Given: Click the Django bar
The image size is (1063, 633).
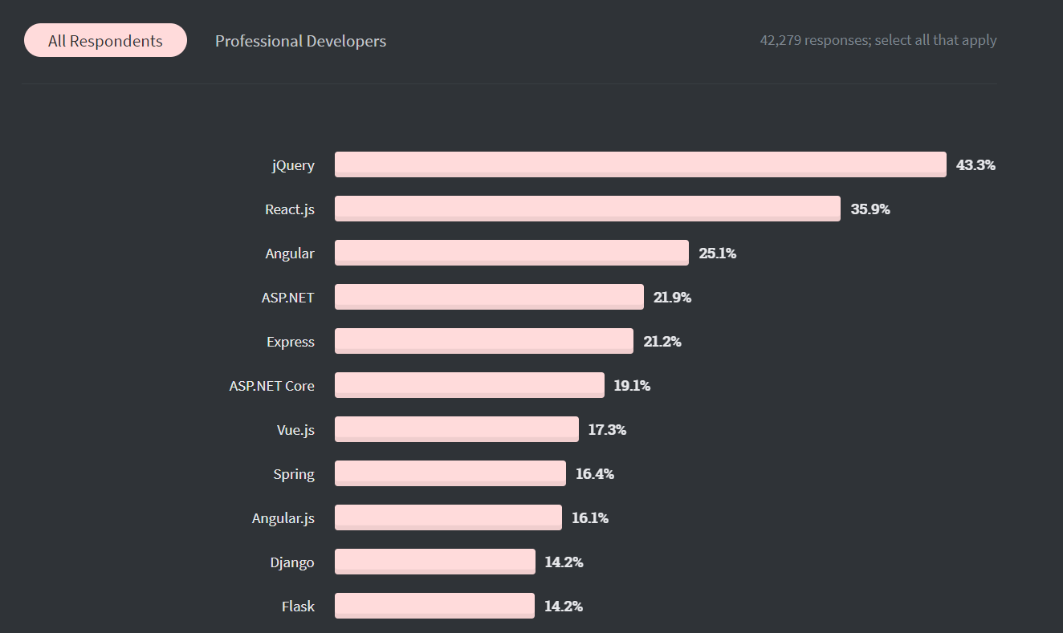Looking at the screenshot, I should click(x=435, y=562).
